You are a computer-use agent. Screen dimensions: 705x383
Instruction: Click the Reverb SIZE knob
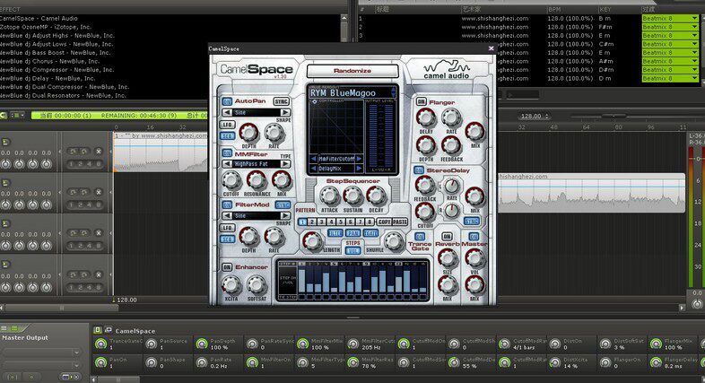point(448,258)
